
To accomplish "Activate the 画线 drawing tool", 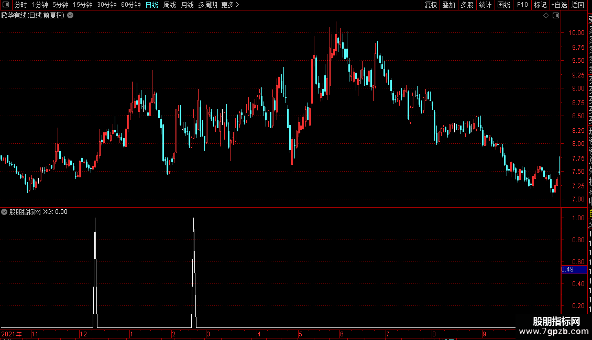I will (x=503, y=5).
